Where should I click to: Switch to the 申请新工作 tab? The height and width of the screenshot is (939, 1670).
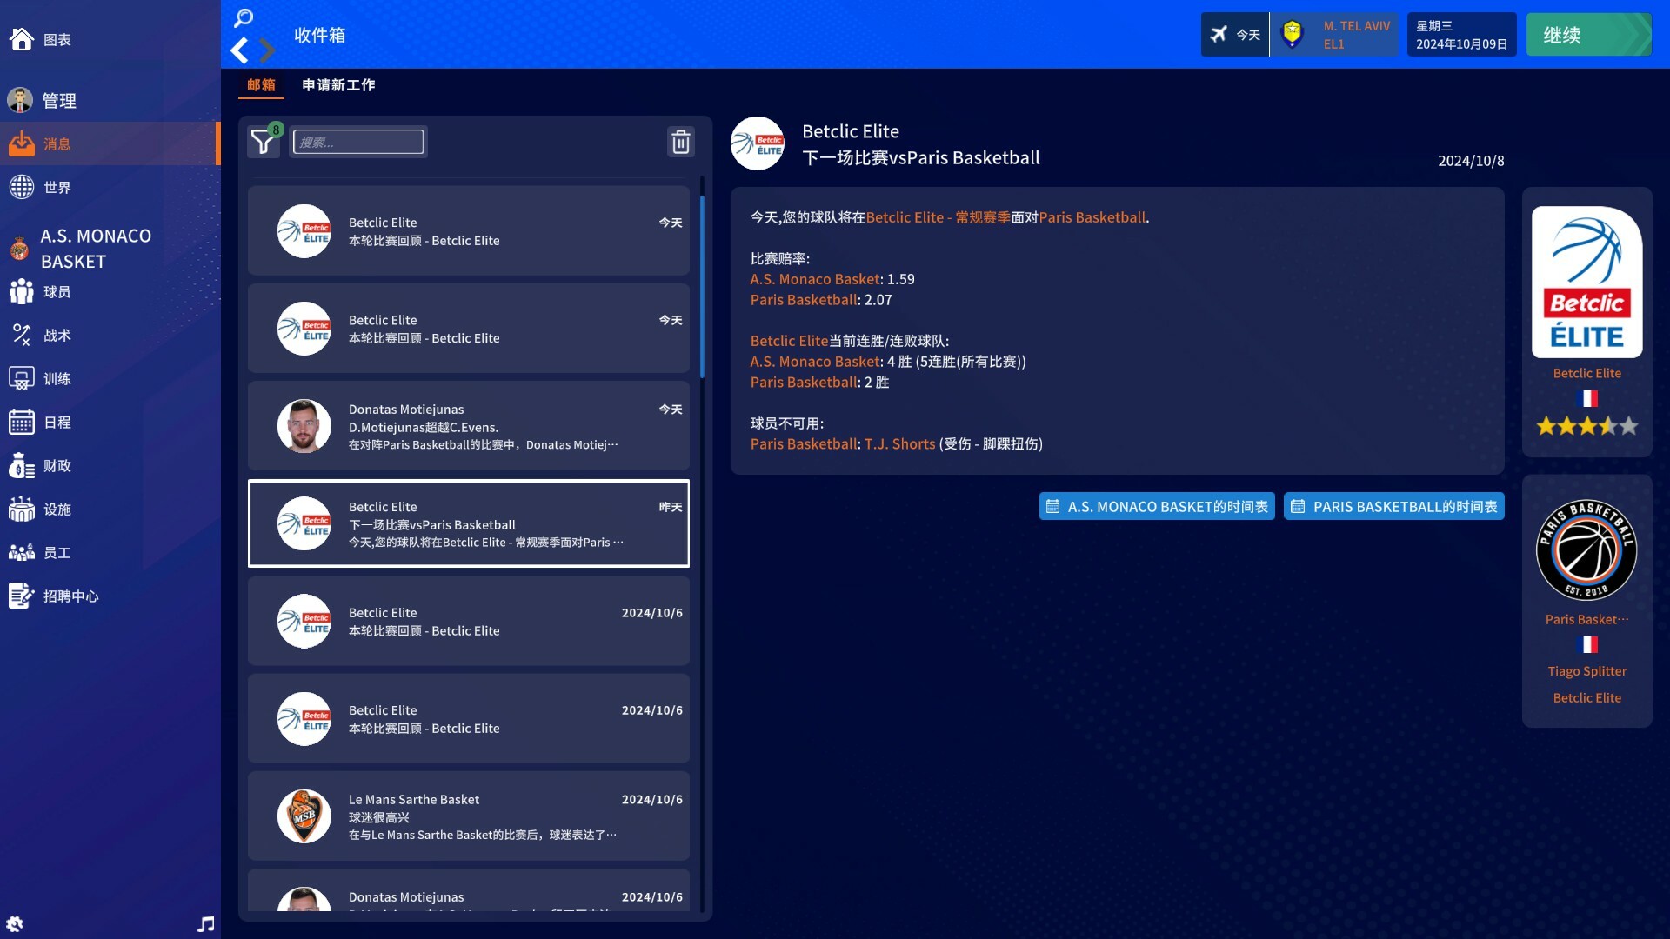pyautogui.click(x=337, y=85)
